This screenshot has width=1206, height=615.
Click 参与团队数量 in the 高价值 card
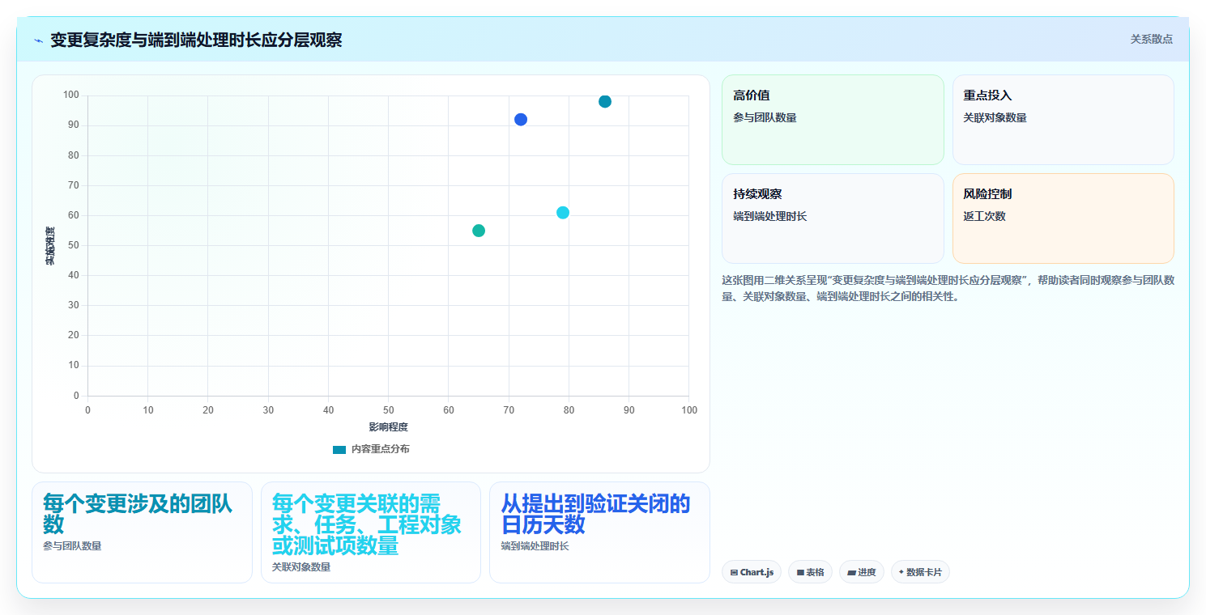[765, 117]
